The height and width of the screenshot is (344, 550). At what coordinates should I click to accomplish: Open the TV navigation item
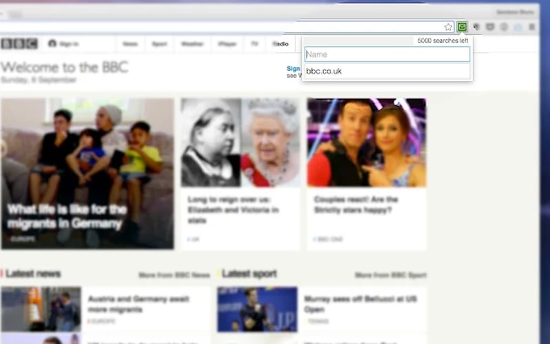tap(254, 44)
